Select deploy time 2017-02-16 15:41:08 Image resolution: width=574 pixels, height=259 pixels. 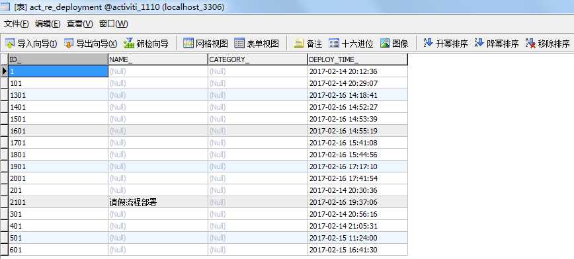pyautogui.click(x=358, y=143)
